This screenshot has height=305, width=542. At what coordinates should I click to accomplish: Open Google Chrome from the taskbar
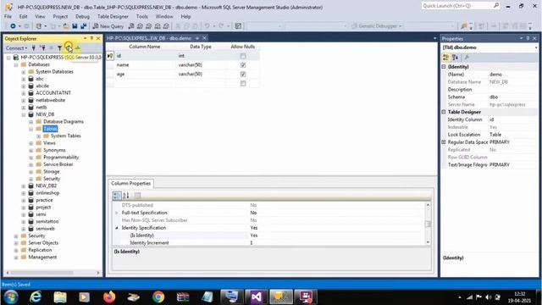click(x=158, y=297)
